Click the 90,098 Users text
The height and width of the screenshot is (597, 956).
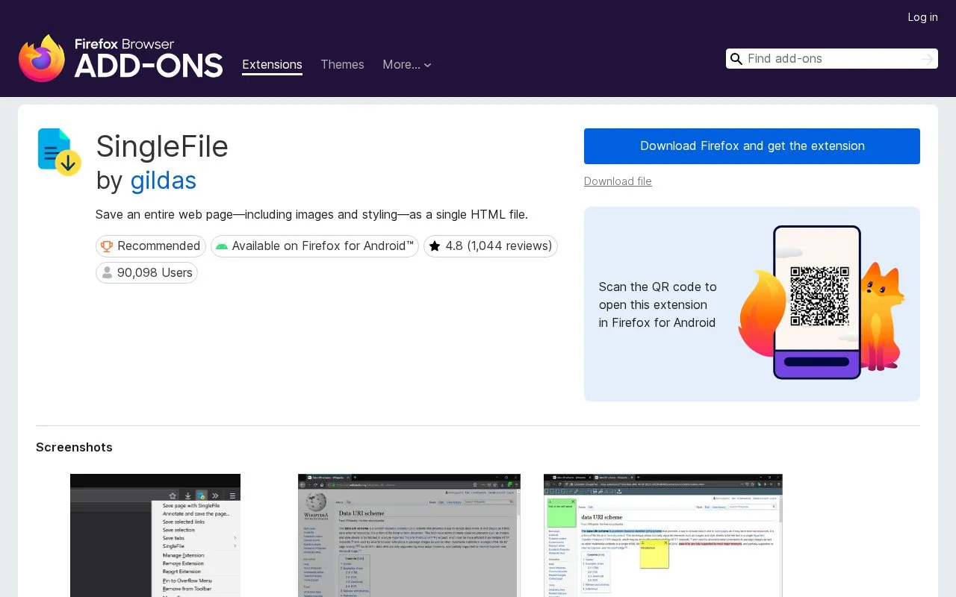click(155, 273)
